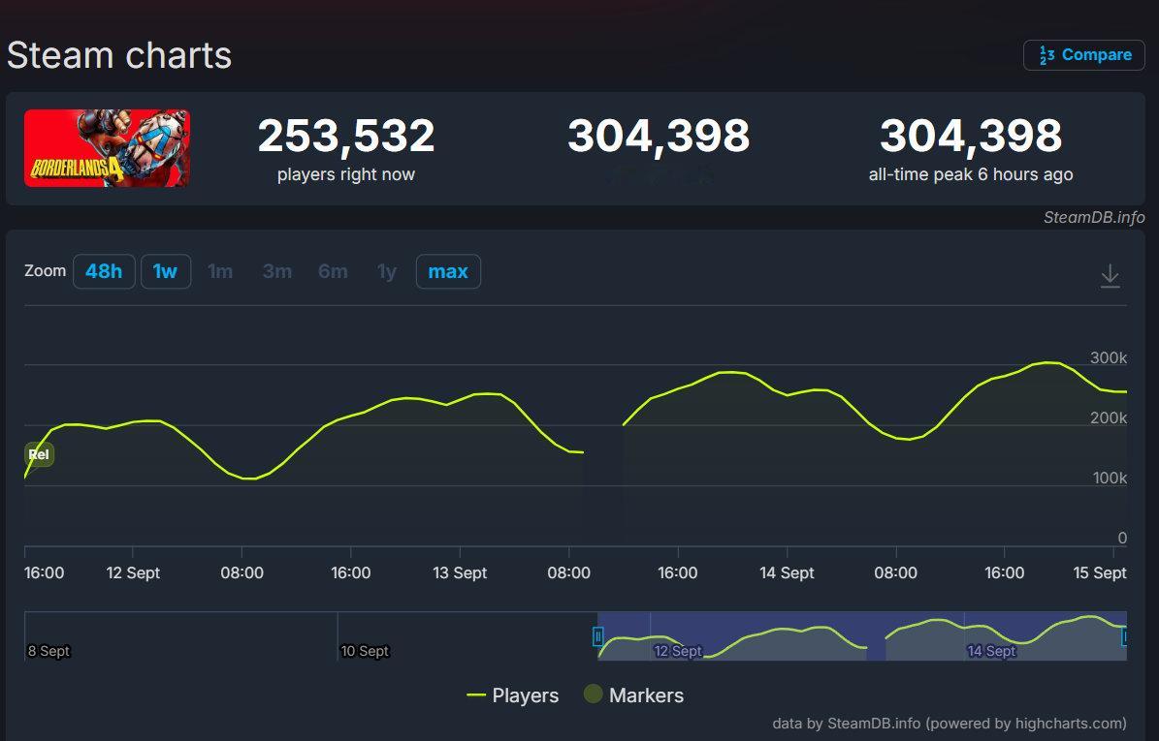The width and height of the screenshot is (1159, 741).
Task: Click the 10 Sept label in navigator
Action: point(365,651)
